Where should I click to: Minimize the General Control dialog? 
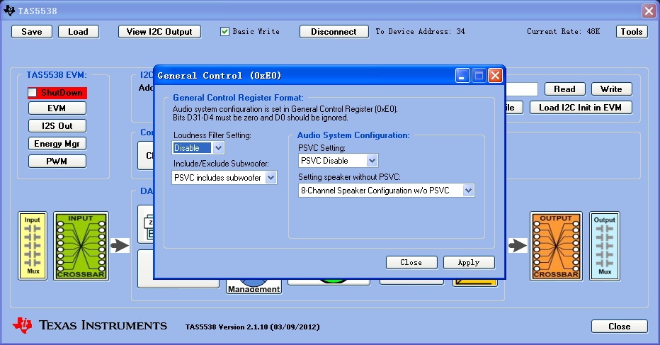(x=462, y=76)
